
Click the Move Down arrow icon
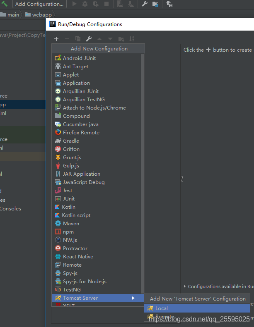pyautogui.click(x=110, y=39)
